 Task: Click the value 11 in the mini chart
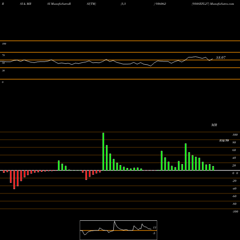[x=155, y=228]
